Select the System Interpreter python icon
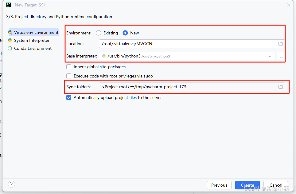 (10, 40)
